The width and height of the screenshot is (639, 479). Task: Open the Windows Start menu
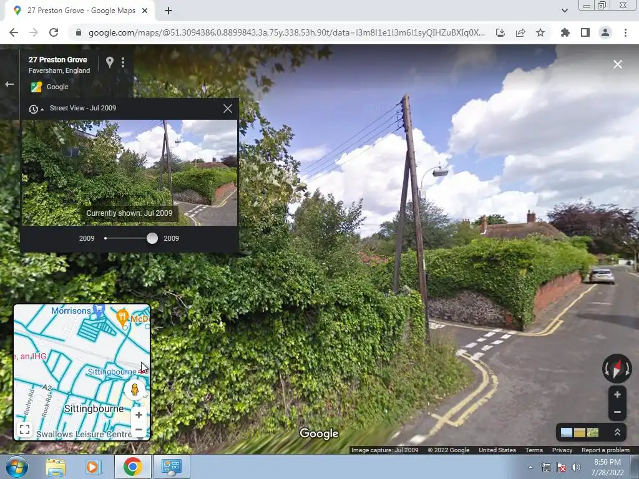point(16,467)
